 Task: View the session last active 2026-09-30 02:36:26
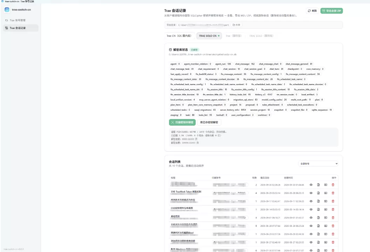click(311, 185)
